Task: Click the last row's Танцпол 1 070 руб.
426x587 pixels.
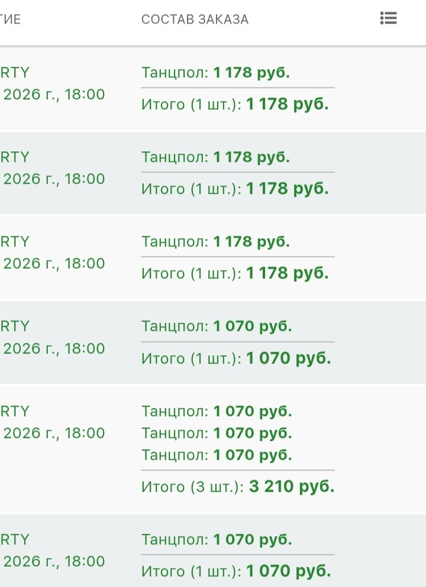Action: click(217, 540)
